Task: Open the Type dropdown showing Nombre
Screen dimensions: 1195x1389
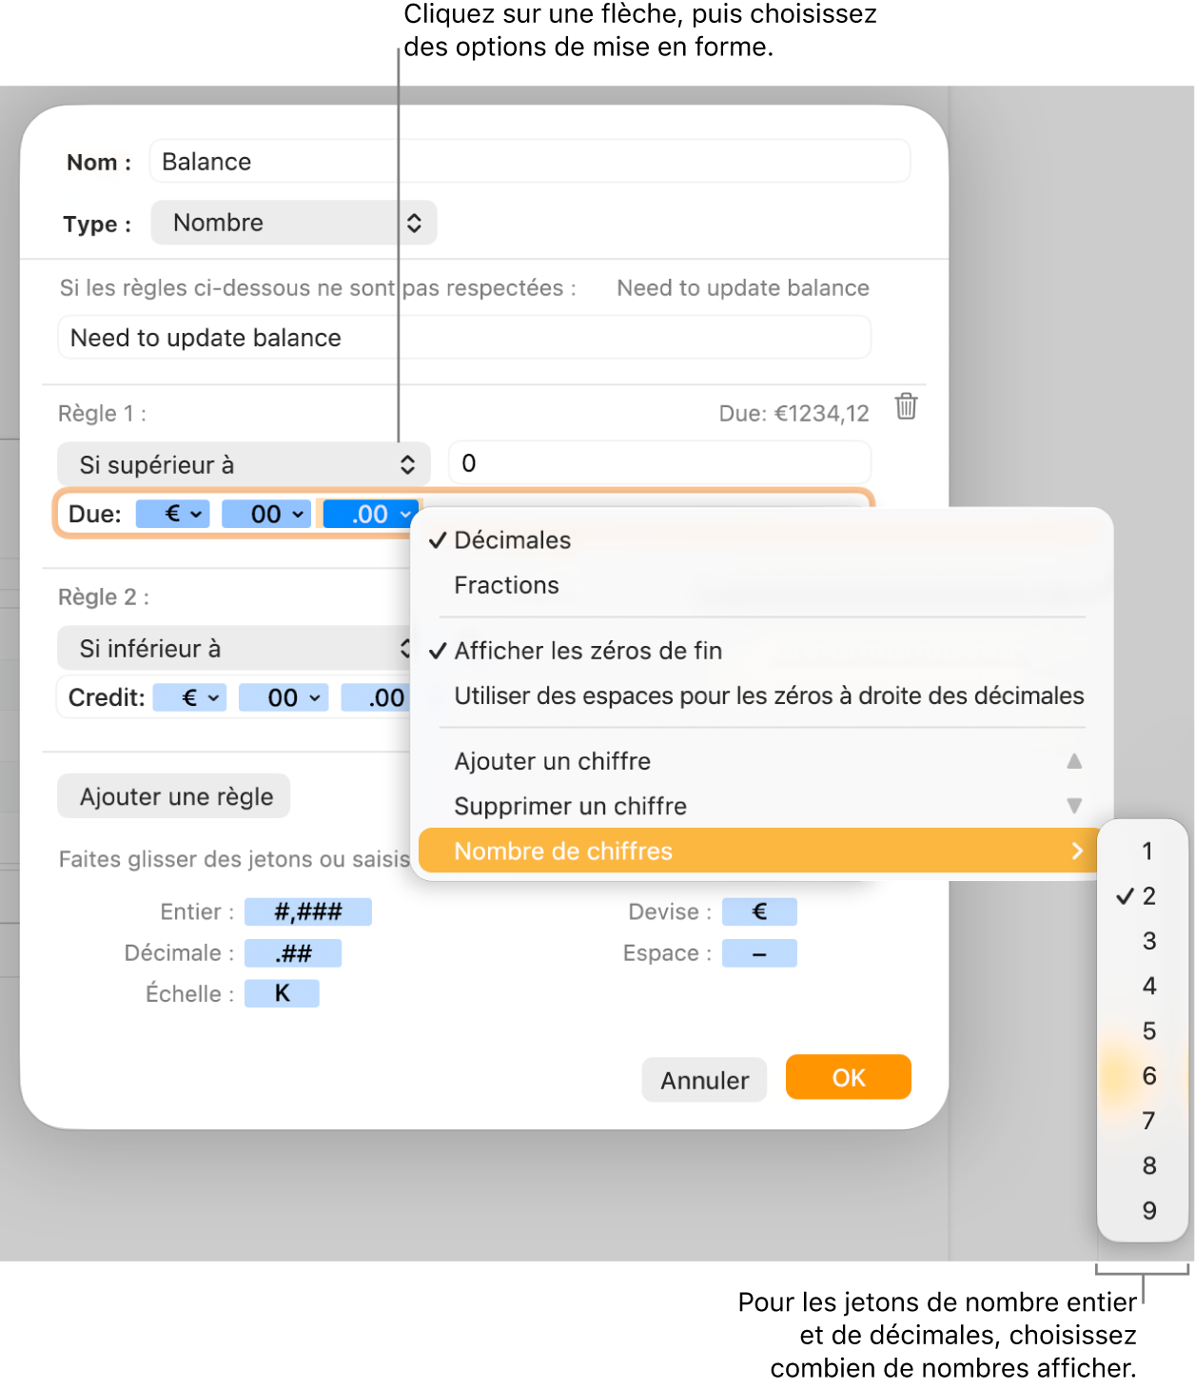Action: click(x=294, y=223)
